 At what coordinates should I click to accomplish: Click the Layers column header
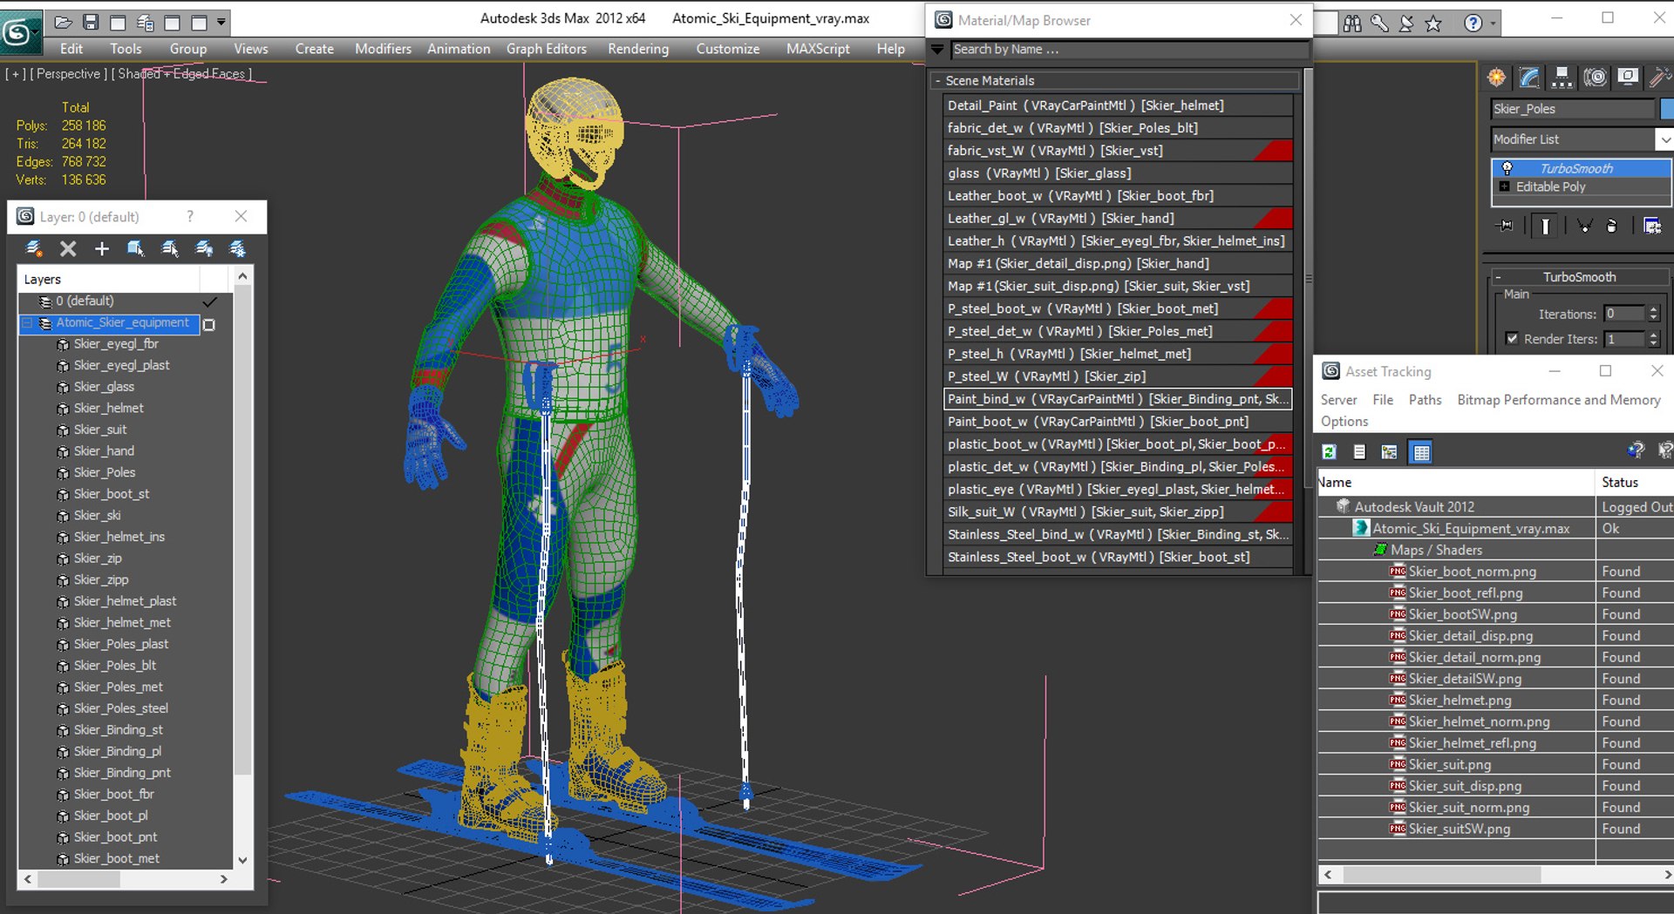pyautogui.click(x=109, y=279)
